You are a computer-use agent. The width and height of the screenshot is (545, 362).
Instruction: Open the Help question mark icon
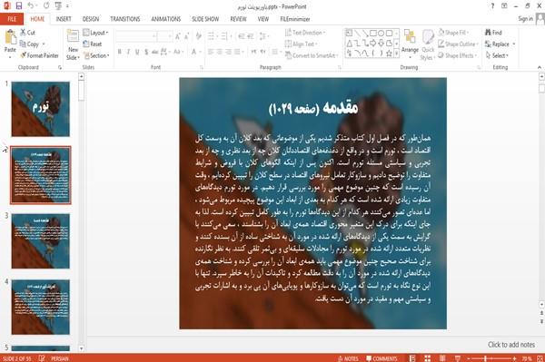coord(492,6)
